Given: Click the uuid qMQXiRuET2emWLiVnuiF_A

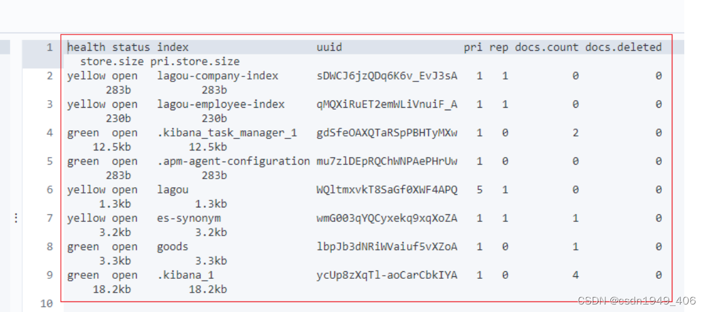Looking at the screenshot, I should tap(386, 104).
